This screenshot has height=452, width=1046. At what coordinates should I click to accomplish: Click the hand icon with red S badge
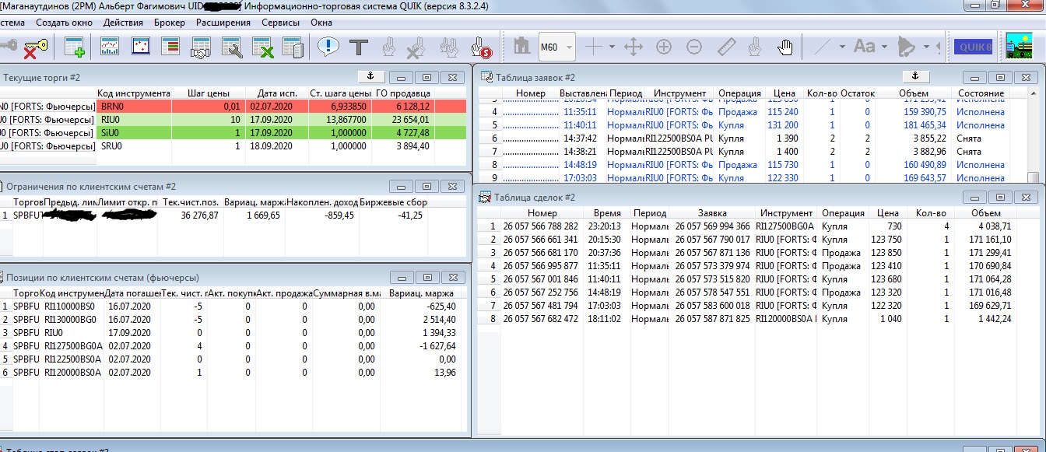point(482,47)
